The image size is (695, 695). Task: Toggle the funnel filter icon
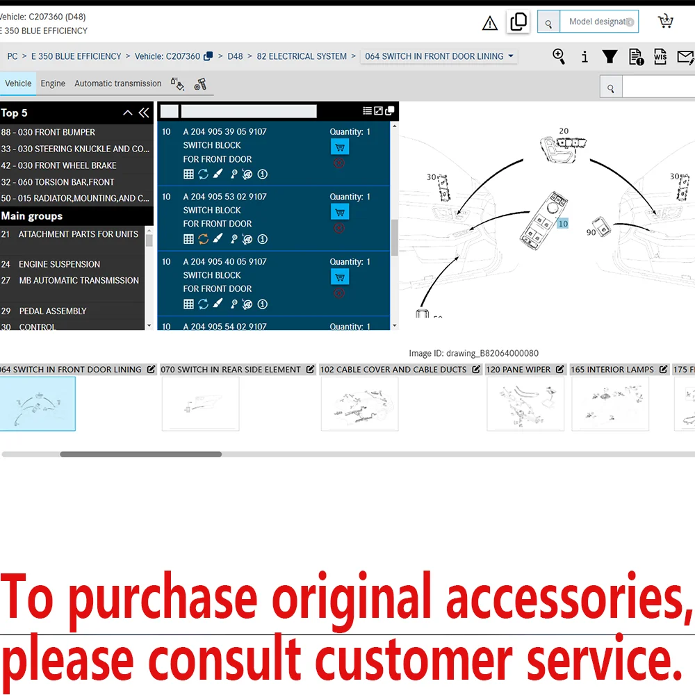[x=610, y=56]
